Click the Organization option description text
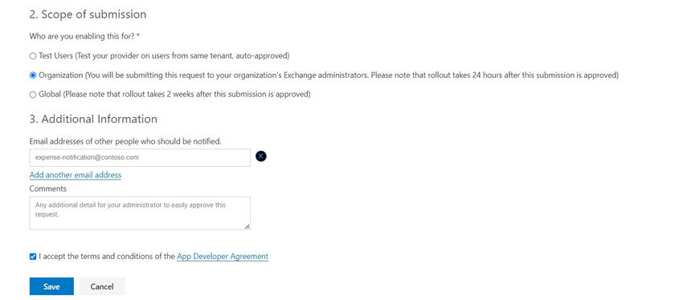Viewport: 683px width, 300px height. pyautogui.click(x=329, y=75)
